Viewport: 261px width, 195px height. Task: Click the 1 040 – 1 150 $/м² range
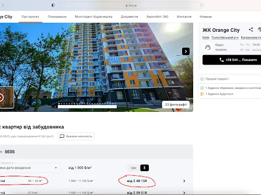[x=81, y=181]
